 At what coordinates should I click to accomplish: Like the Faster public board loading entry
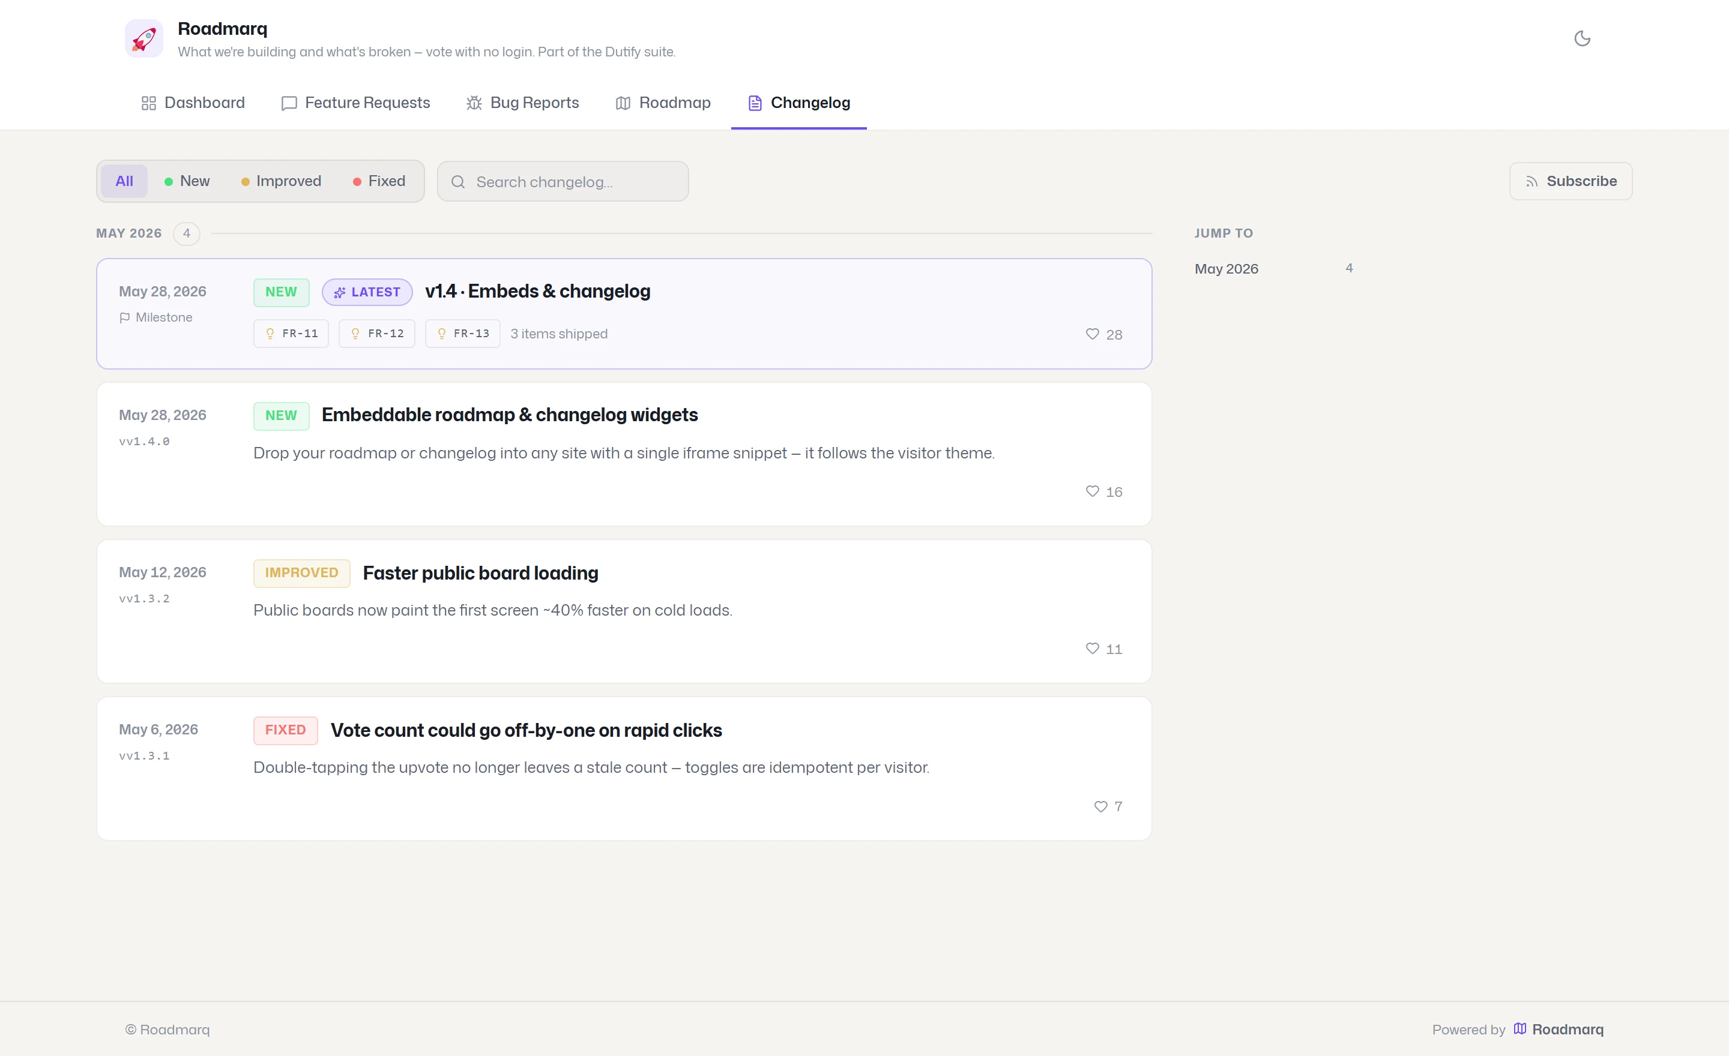1104,649
